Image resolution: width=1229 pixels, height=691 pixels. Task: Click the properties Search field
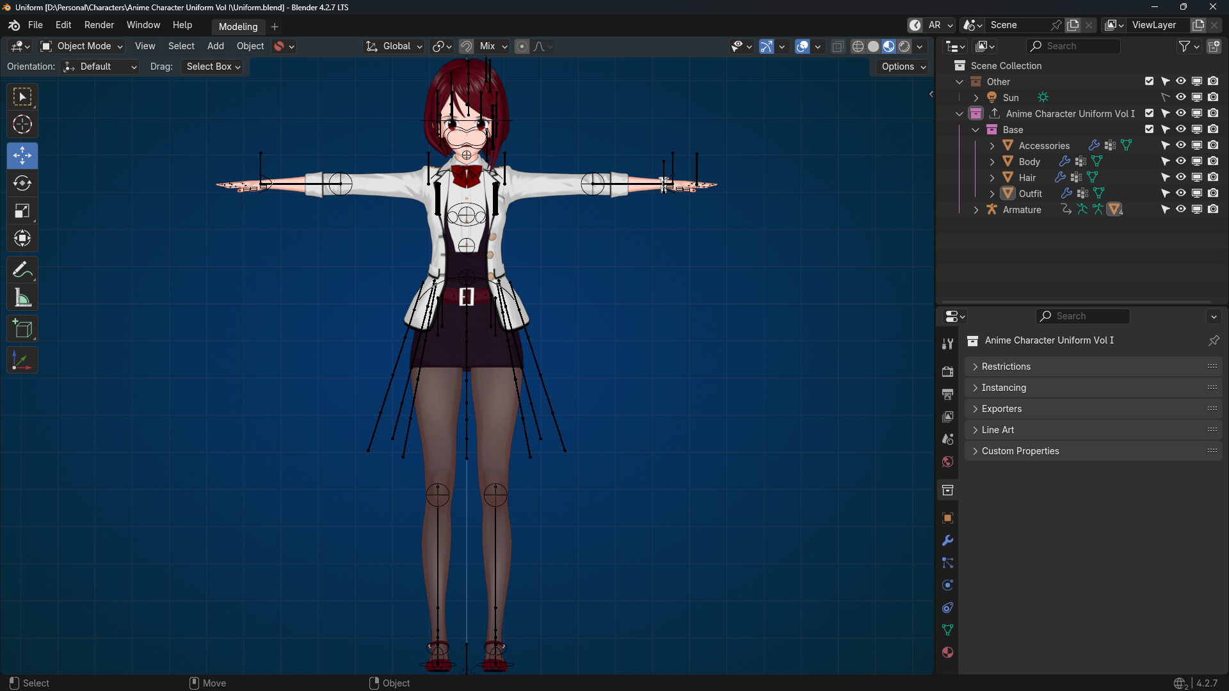pos(1083,316)
